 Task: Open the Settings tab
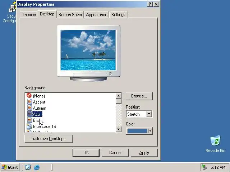(x=118, y=15)
